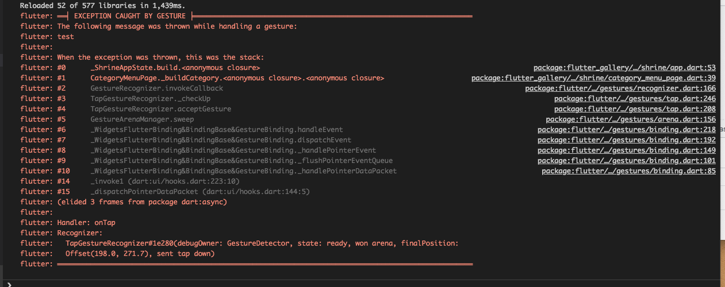Click the thrown message text 'test'
Viewport: 725px width, 287px height.
(x=66, y=37)
